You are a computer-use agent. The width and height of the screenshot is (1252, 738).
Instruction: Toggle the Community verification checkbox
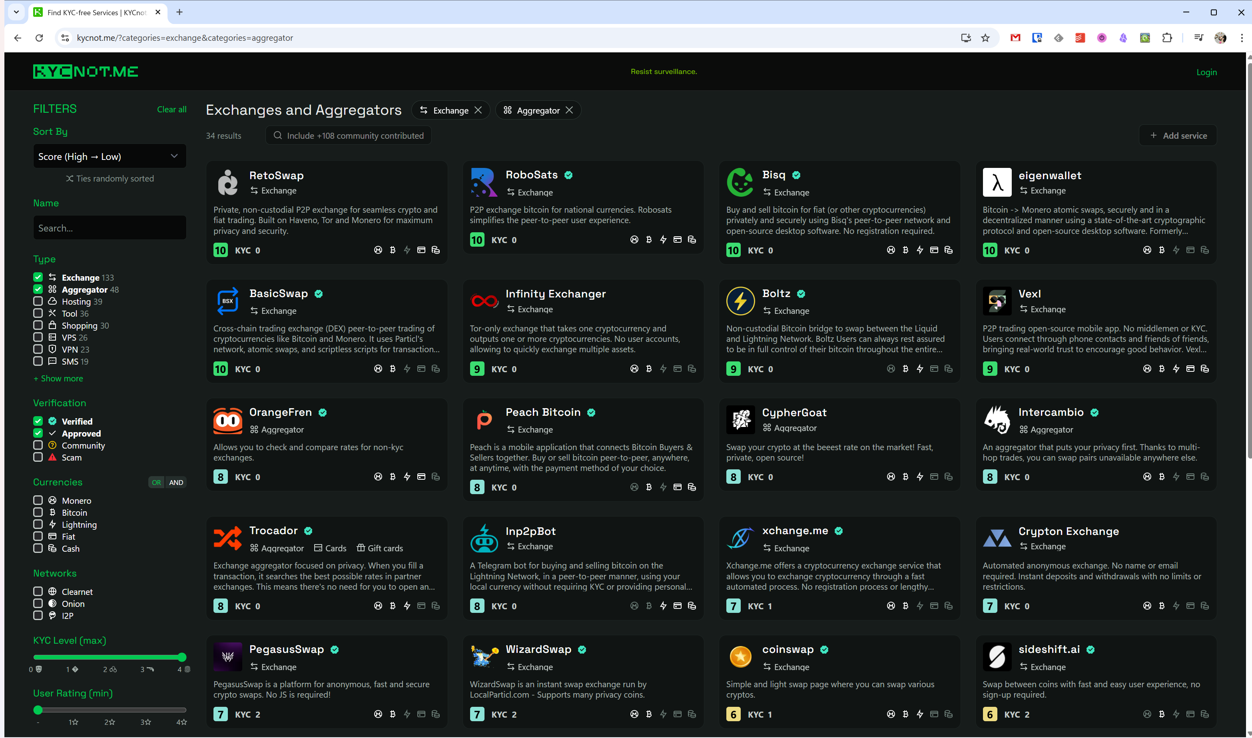coord(38,445)
